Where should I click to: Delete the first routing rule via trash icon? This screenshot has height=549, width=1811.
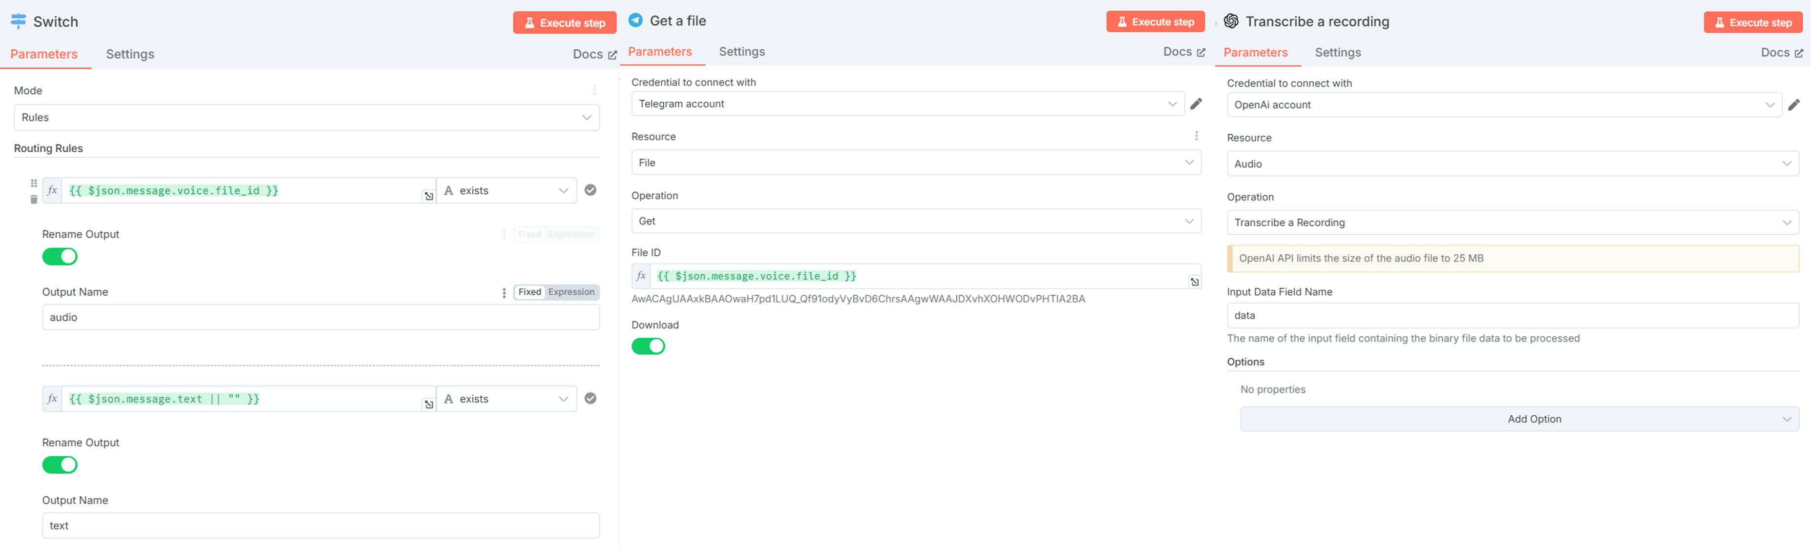[34, 200]
